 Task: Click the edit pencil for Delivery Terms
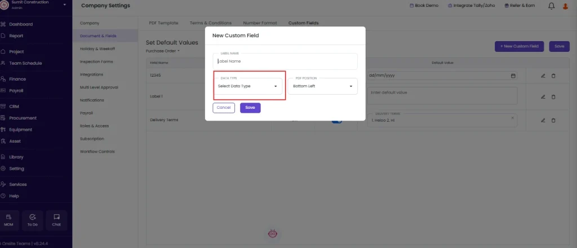(x=543, y=120)
